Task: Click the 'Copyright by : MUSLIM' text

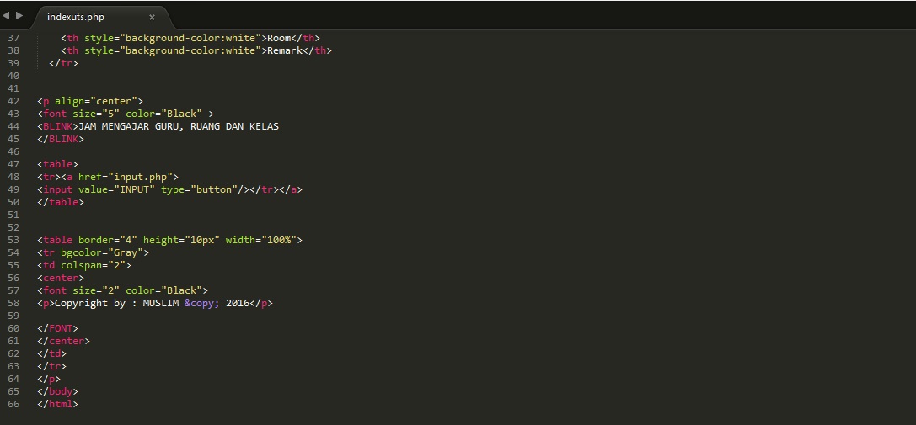Action: [x=117, y=303]
